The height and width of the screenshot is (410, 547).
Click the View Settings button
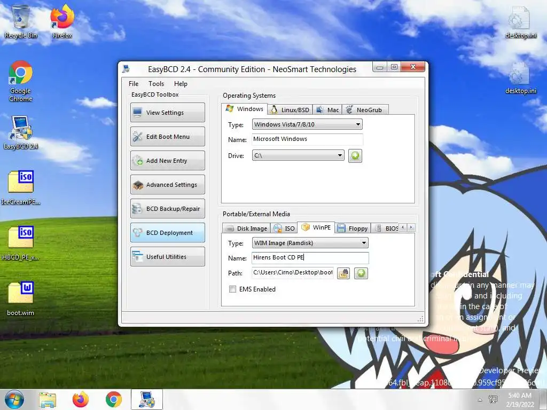(x=167, y=112)
